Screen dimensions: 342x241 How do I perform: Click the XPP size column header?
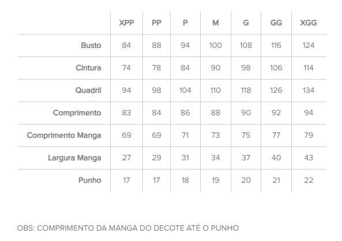point(126,22)
